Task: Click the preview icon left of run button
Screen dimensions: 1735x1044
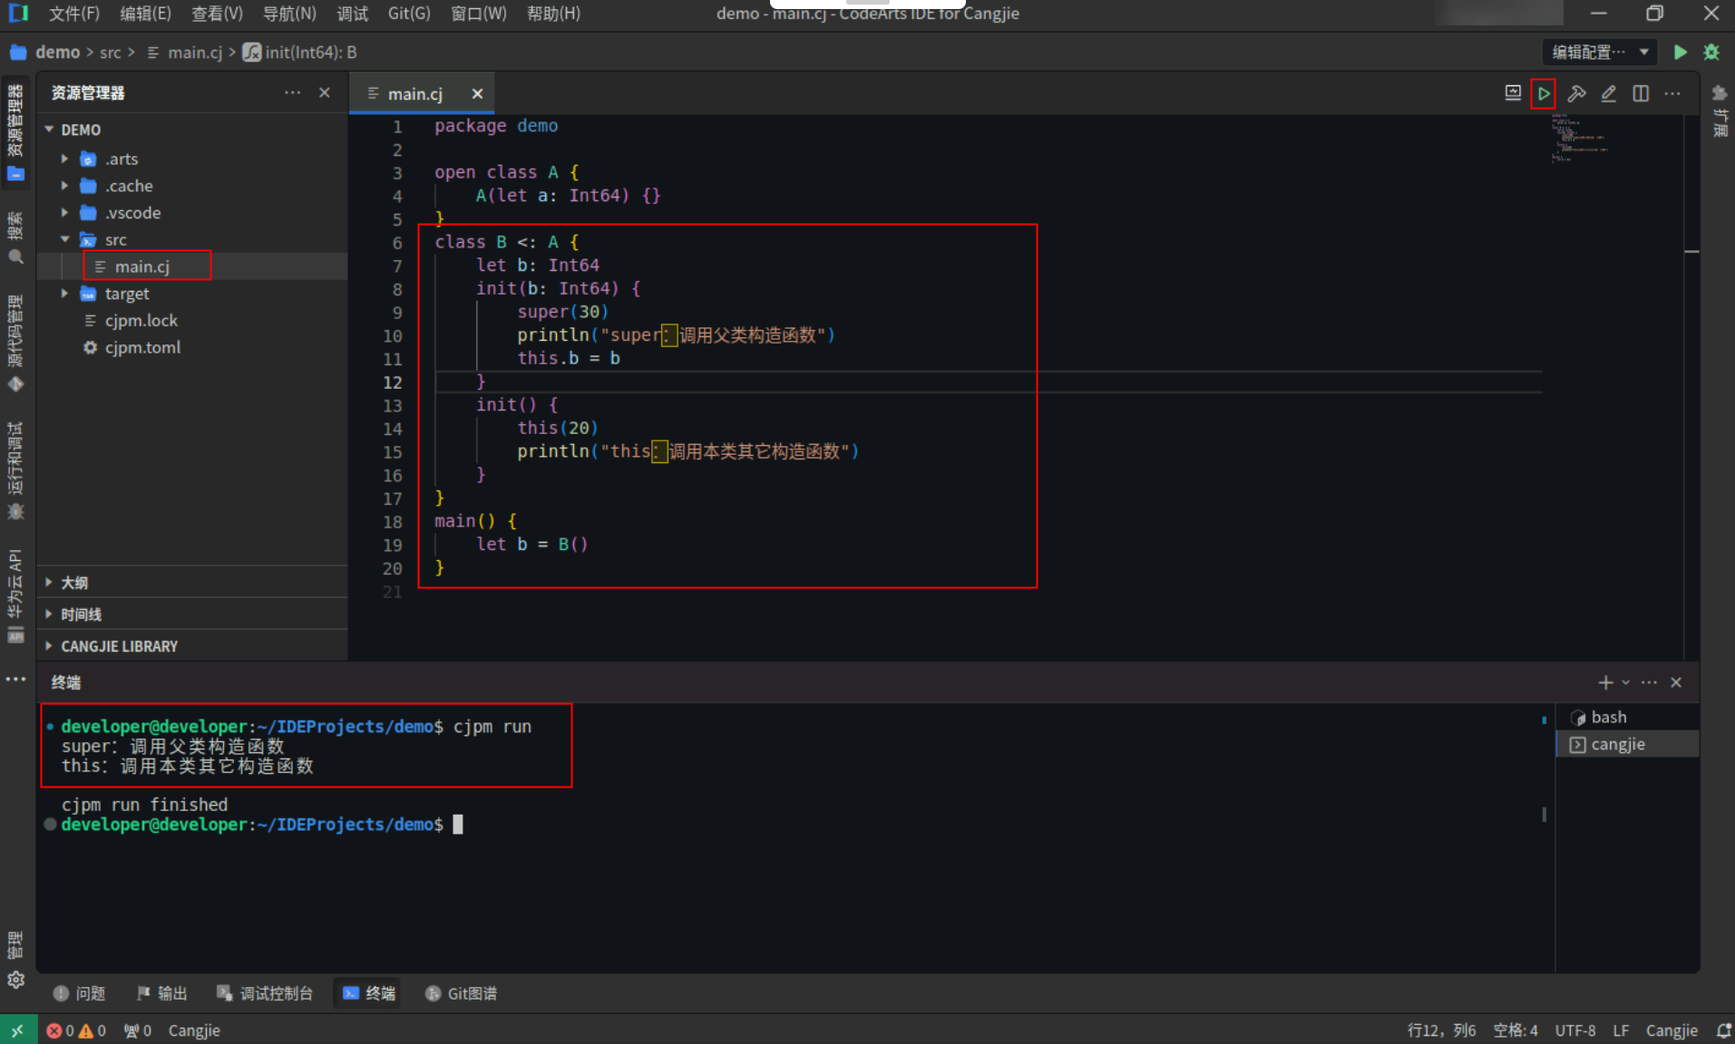Action: [x=1513, y=93]
